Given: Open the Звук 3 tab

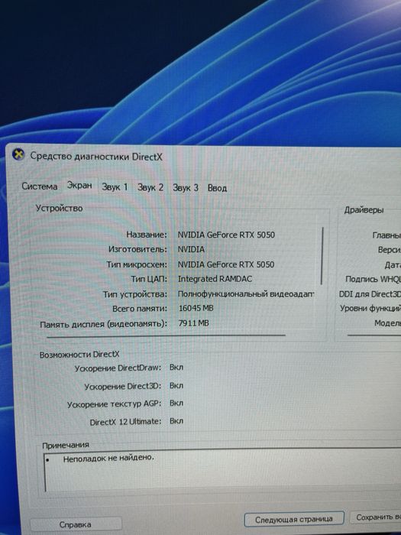Looking at the screenshot, I should tap(186, 188).
